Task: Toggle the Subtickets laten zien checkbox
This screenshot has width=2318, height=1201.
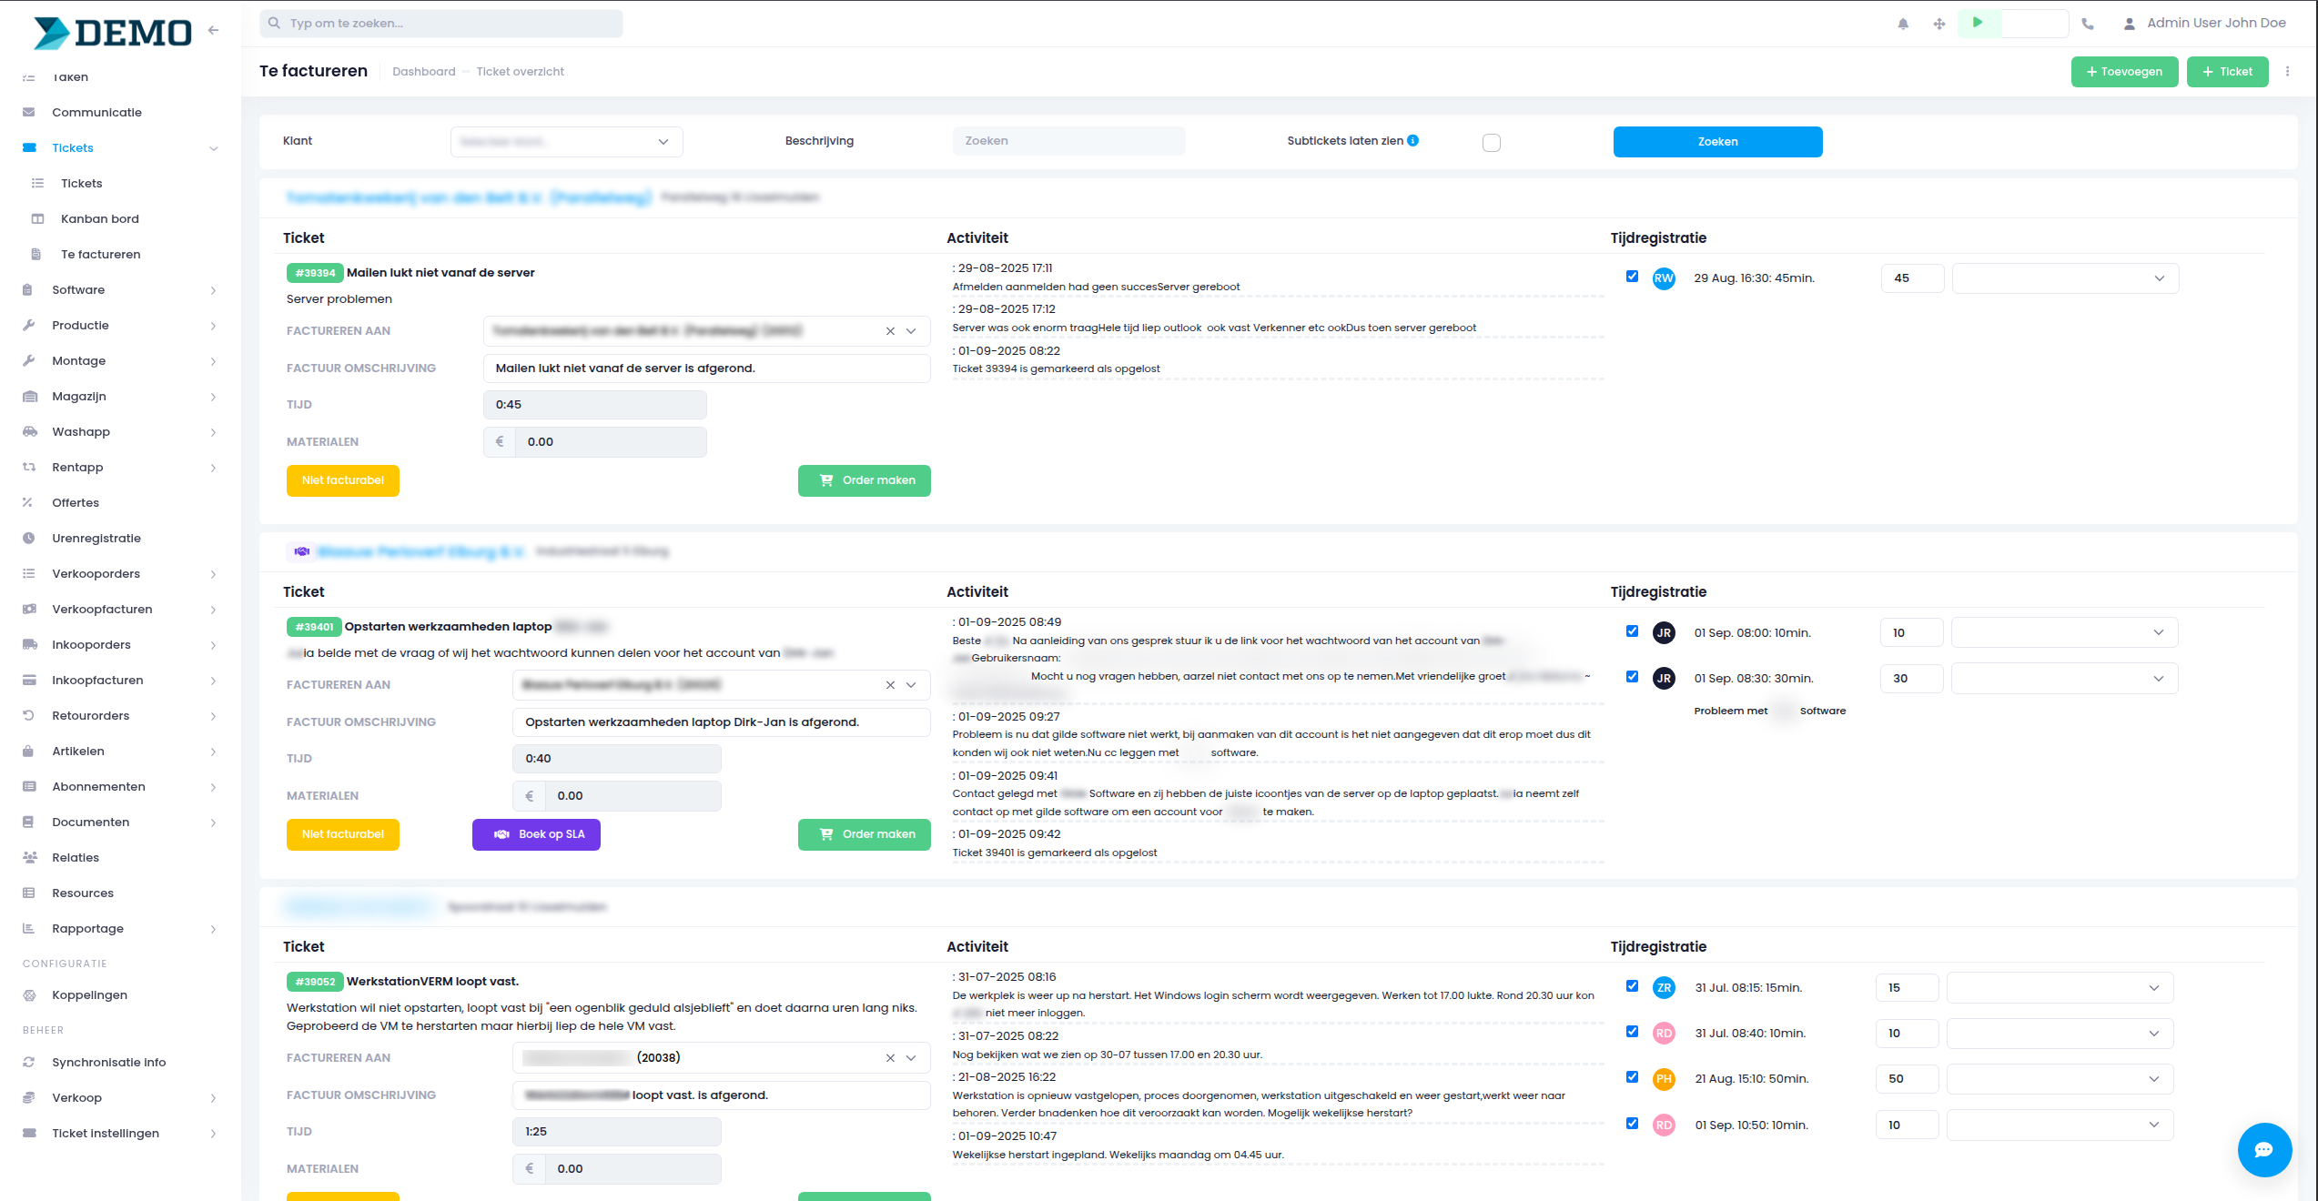Action: (x=1491, y=142)
